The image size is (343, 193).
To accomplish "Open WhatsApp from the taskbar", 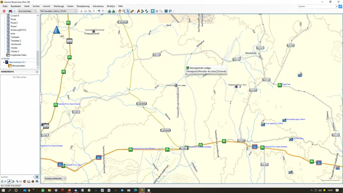I will point(43,190).
